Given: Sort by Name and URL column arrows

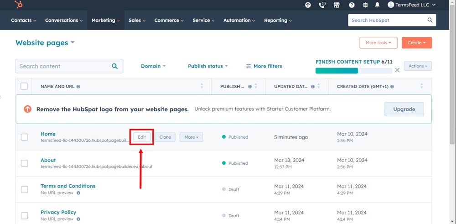Looking at the screenshot, I should pyautogui.click(x=202, y=86).
